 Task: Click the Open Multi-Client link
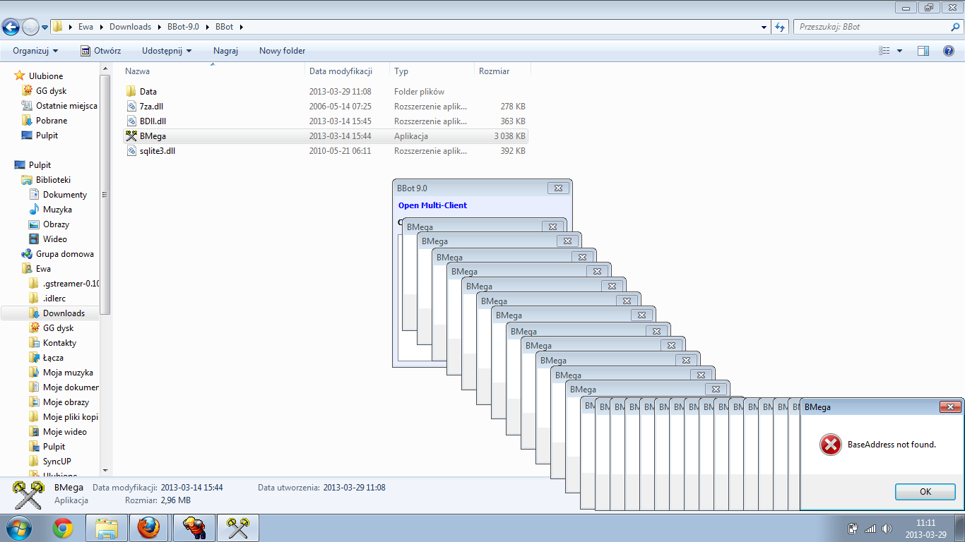(432, 205)
